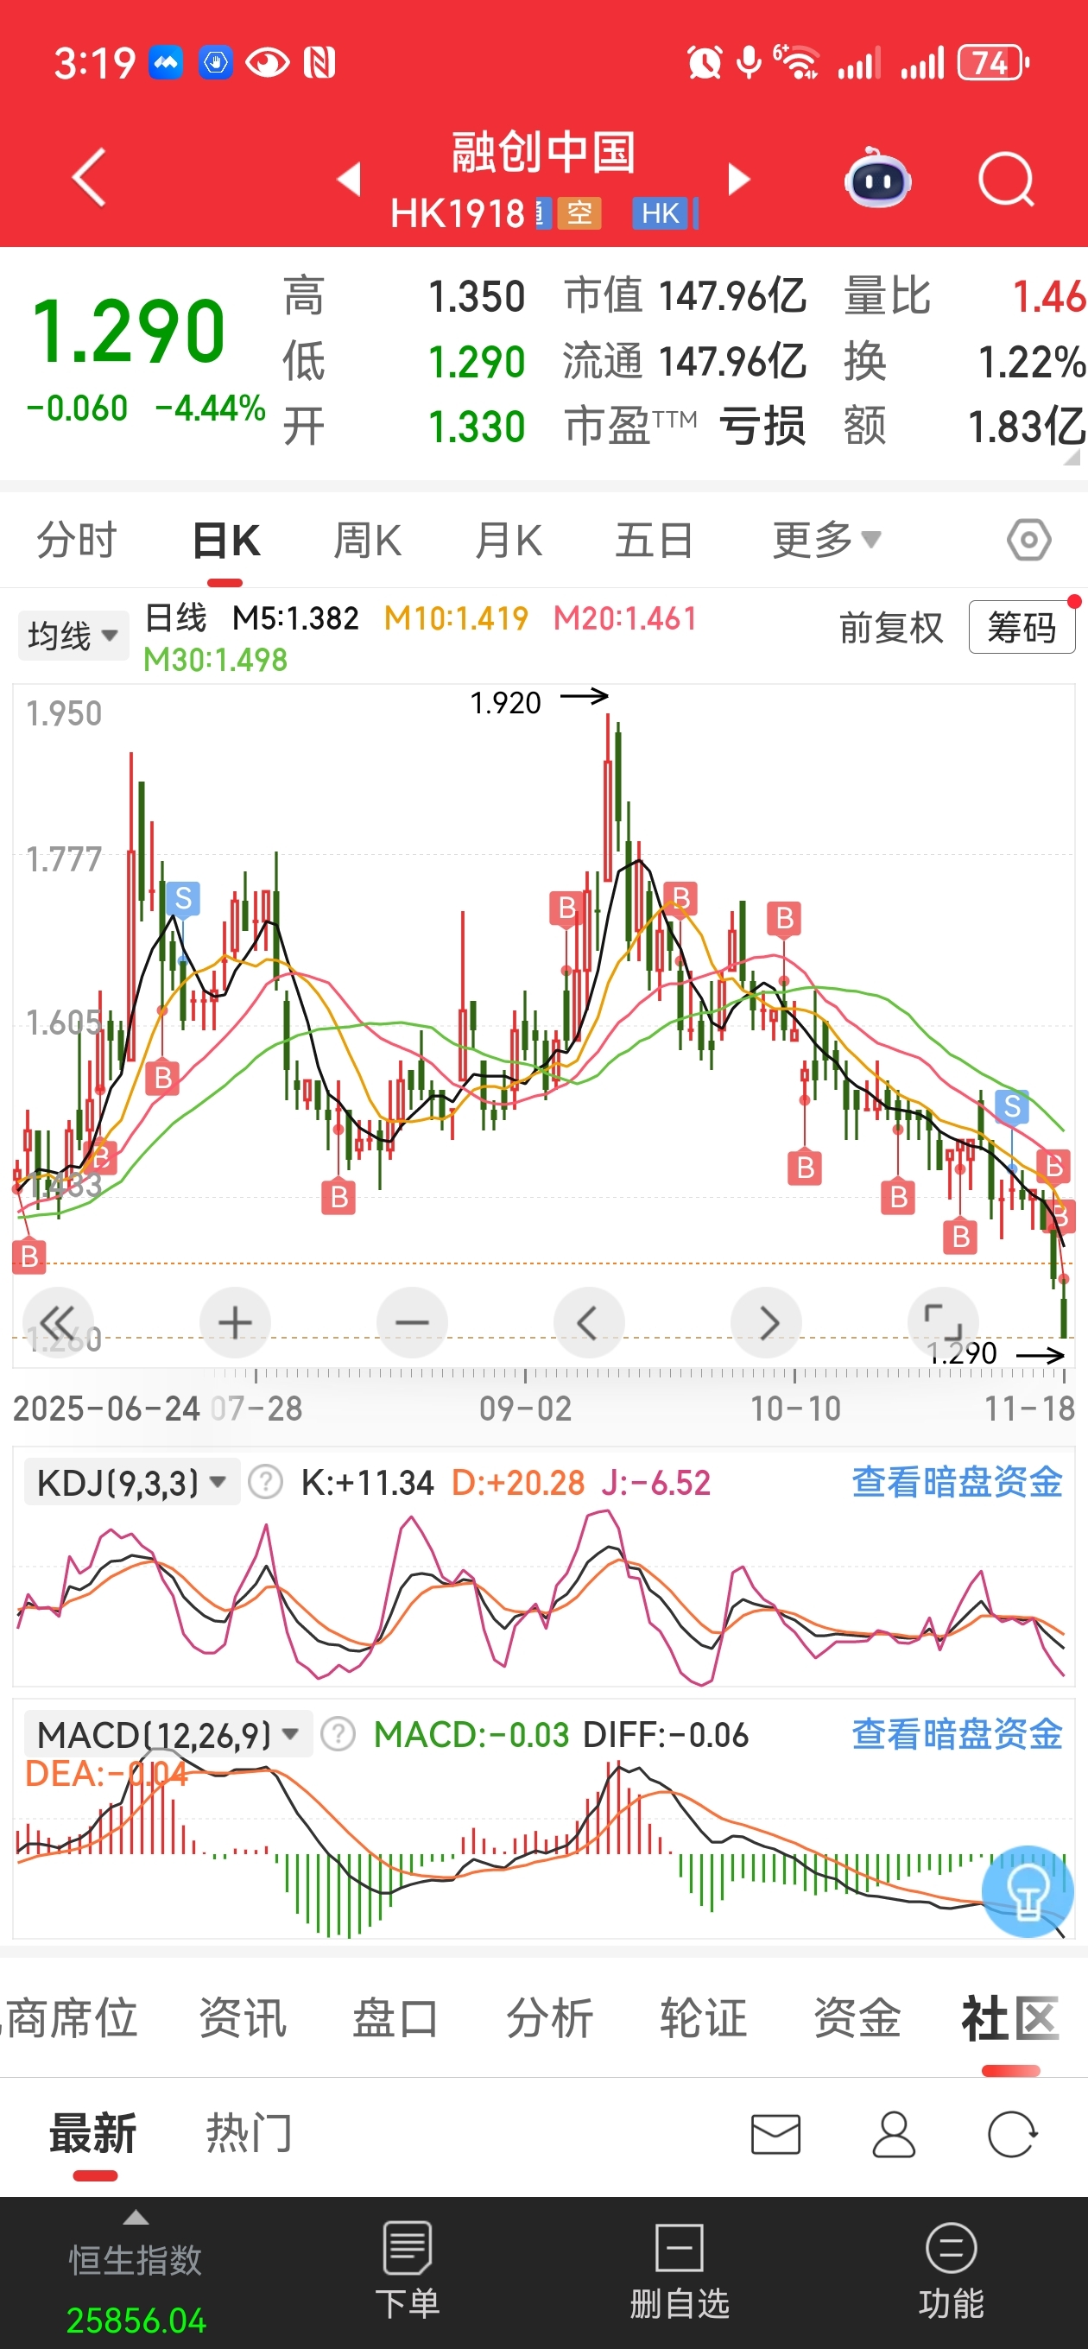Go to next stock with right triangle
1088x2349 pixels.
pos(738,179)
